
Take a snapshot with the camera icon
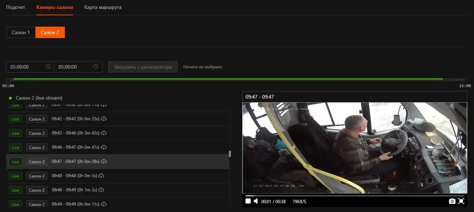coord(452,201)
